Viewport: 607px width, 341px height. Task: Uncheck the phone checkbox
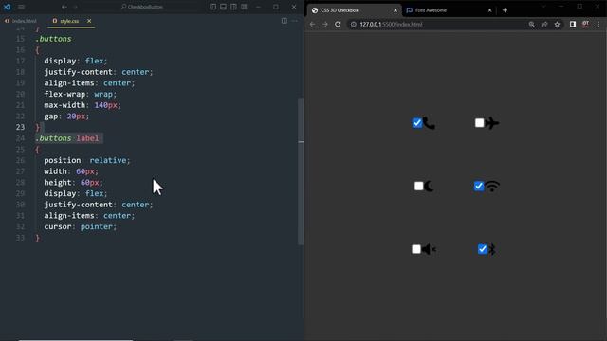coord(417,123)
